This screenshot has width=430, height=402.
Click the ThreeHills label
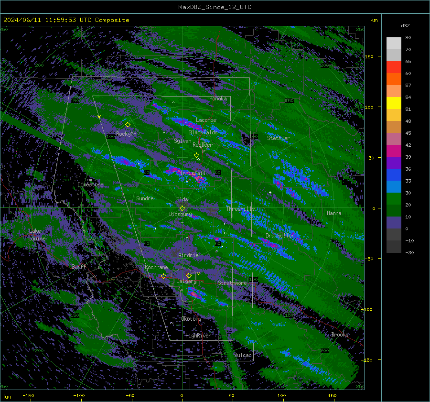coord(240,209)
